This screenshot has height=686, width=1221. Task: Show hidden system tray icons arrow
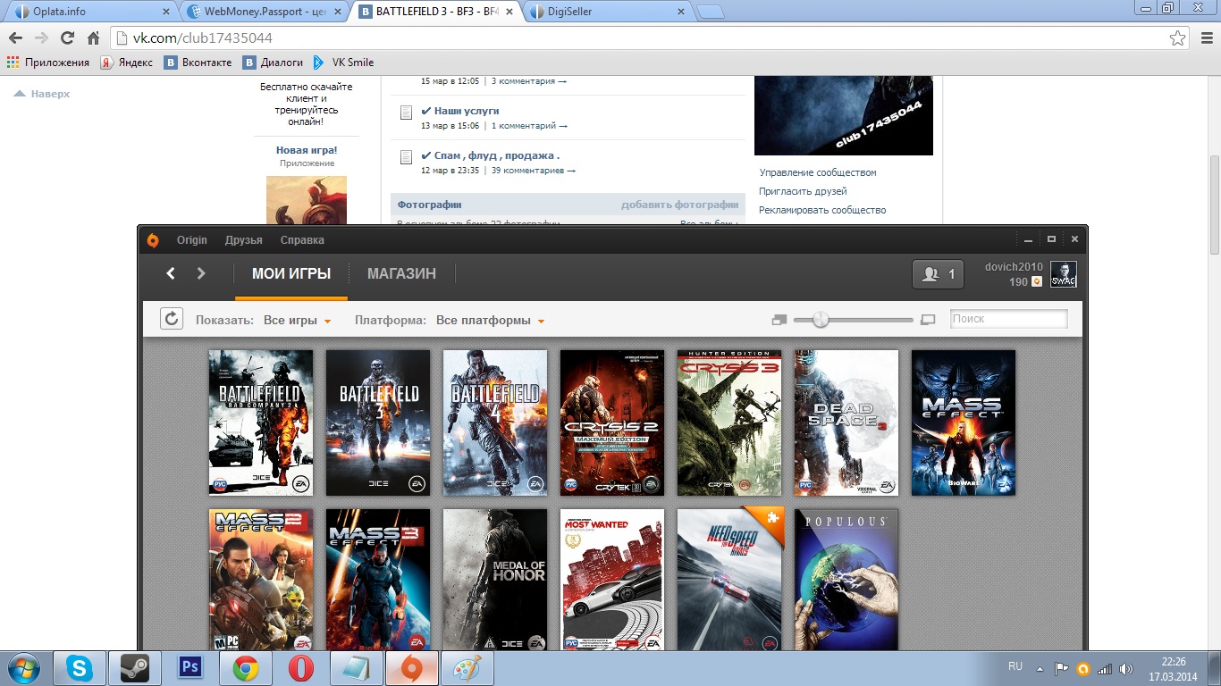click(1039, 668)
